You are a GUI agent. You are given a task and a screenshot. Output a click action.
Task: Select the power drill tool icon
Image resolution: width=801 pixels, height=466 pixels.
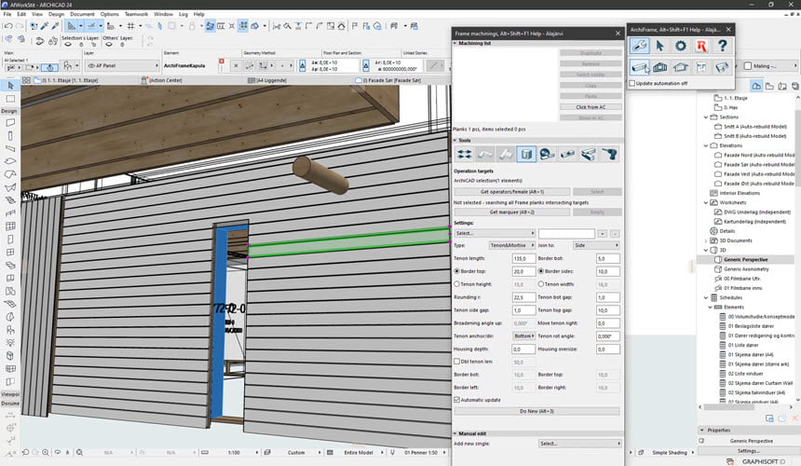click(x=609, y=154)
